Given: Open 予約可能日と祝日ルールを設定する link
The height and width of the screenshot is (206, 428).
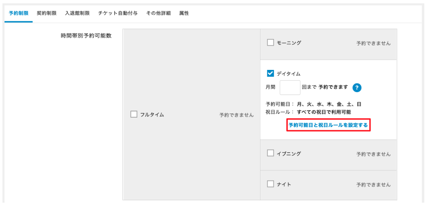Looking at the screenshot, I should tap(328, 125).
